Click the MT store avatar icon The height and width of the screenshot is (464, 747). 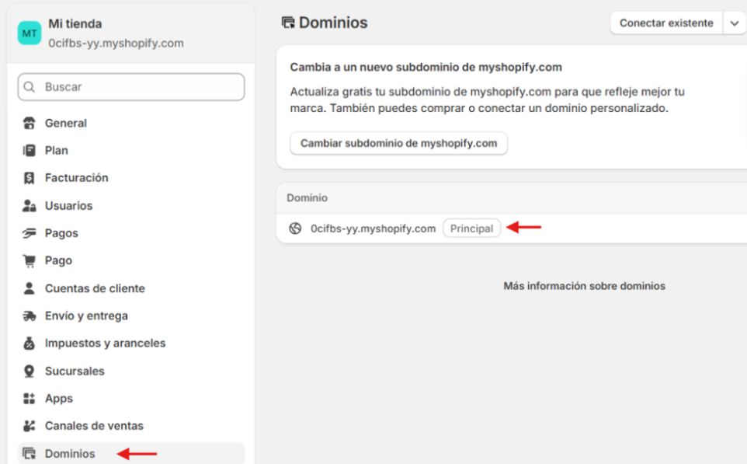[30, 33]
